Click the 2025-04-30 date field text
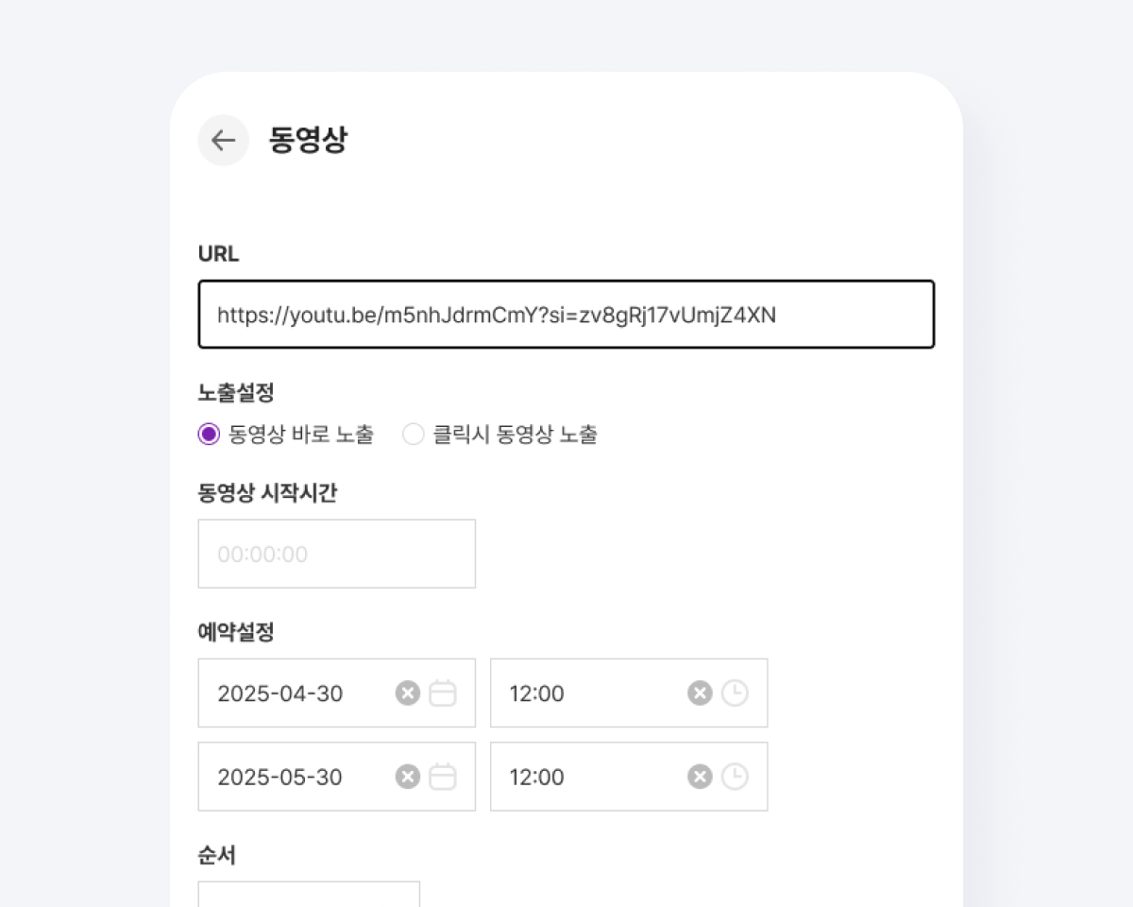 (x=280, y=693)
